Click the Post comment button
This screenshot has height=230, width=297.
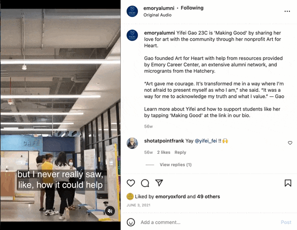coord(286,222)
